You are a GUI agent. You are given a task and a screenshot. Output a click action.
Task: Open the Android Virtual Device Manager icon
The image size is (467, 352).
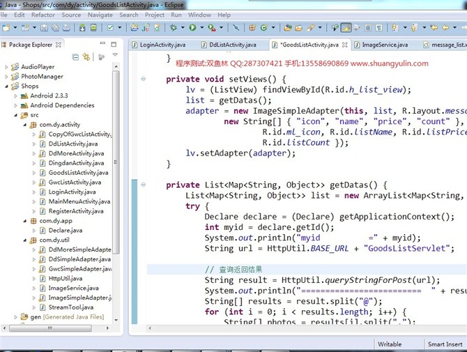(93, 28)
